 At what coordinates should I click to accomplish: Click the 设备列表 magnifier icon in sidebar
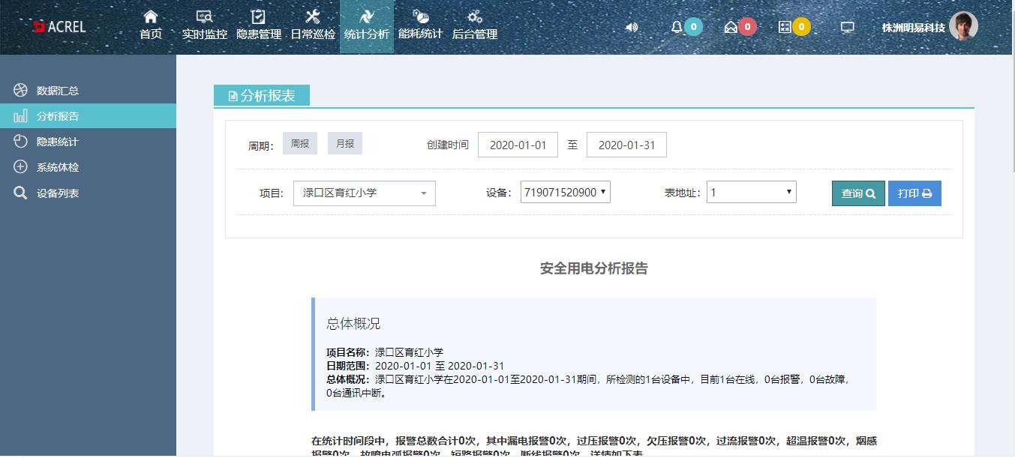click(x=20, y=192)
